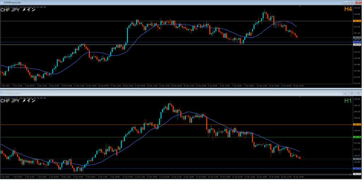Select the orange 198.319 price label on H4 chart

pos(357,21)
